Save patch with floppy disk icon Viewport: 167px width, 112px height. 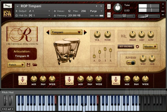point(29,65)
